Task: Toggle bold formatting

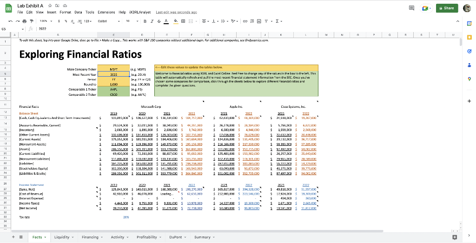Action: 145,21
